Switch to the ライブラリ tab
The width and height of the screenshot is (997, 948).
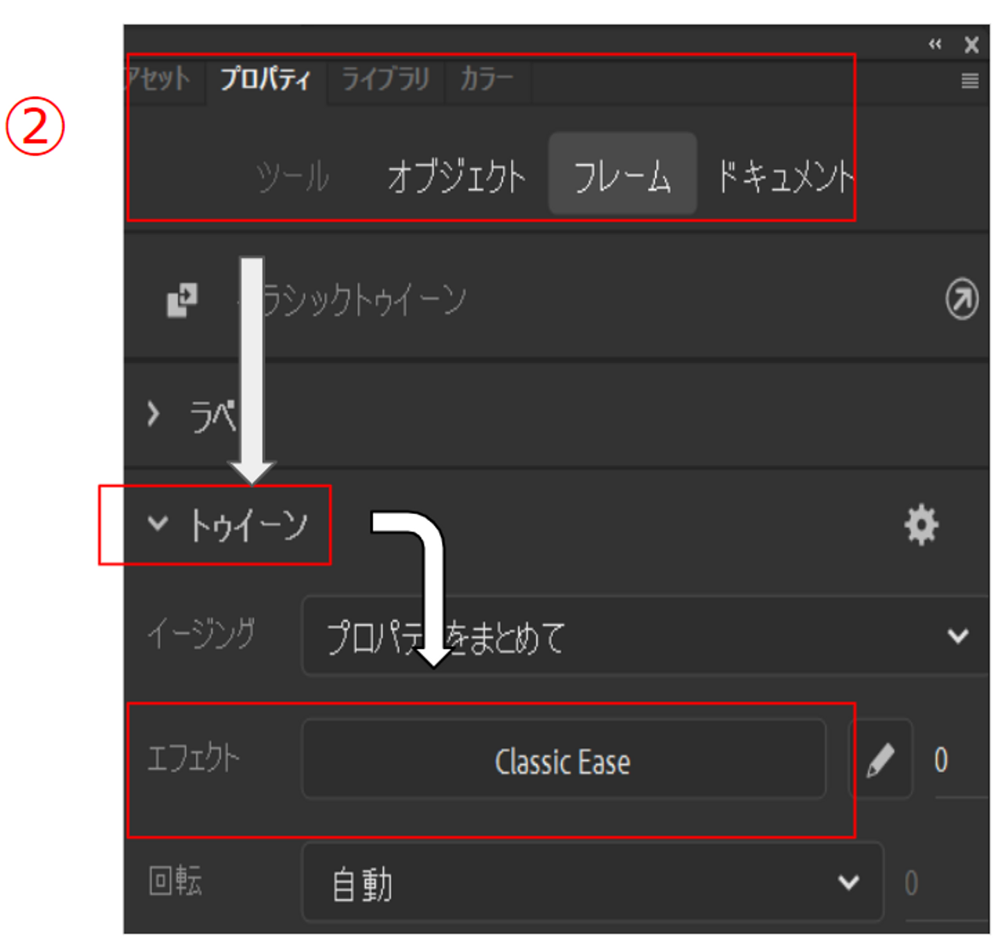386,80
